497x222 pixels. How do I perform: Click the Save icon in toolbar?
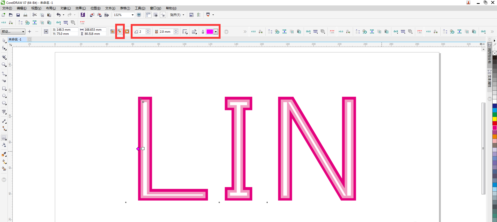(18, 15)
